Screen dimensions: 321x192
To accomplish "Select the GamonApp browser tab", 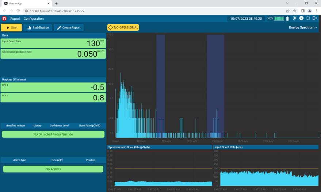I will click(27, 4).
